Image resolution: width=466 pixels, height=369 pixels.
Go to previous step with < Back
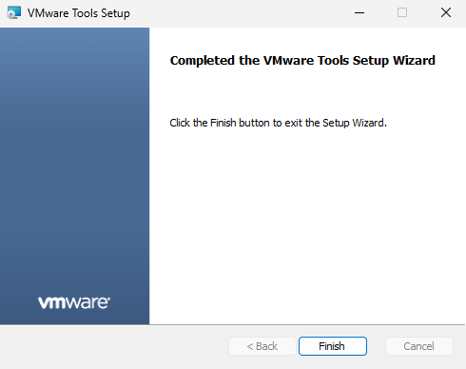click(x=262, y=346)
